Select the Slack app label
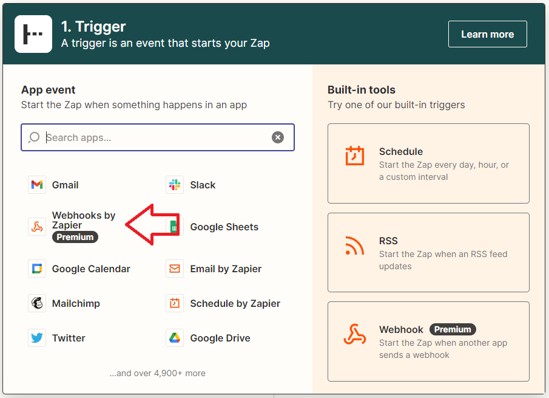The width and height of the screenshot is (549, 398). click(203, 185)
